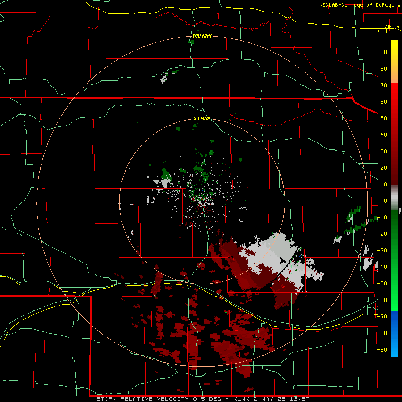This screenshot has width=402, height=402.
Task: Click the 100 NMI range ring label
Action: coord(202,36)
